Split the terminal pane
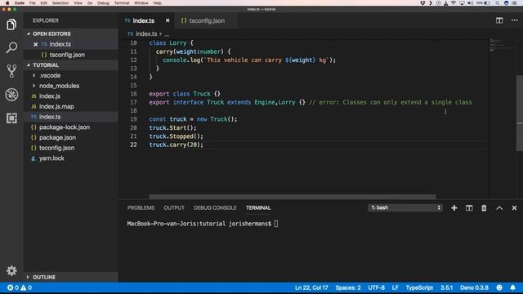Viewport: 523px width, 294px height. tap(469, 208)
